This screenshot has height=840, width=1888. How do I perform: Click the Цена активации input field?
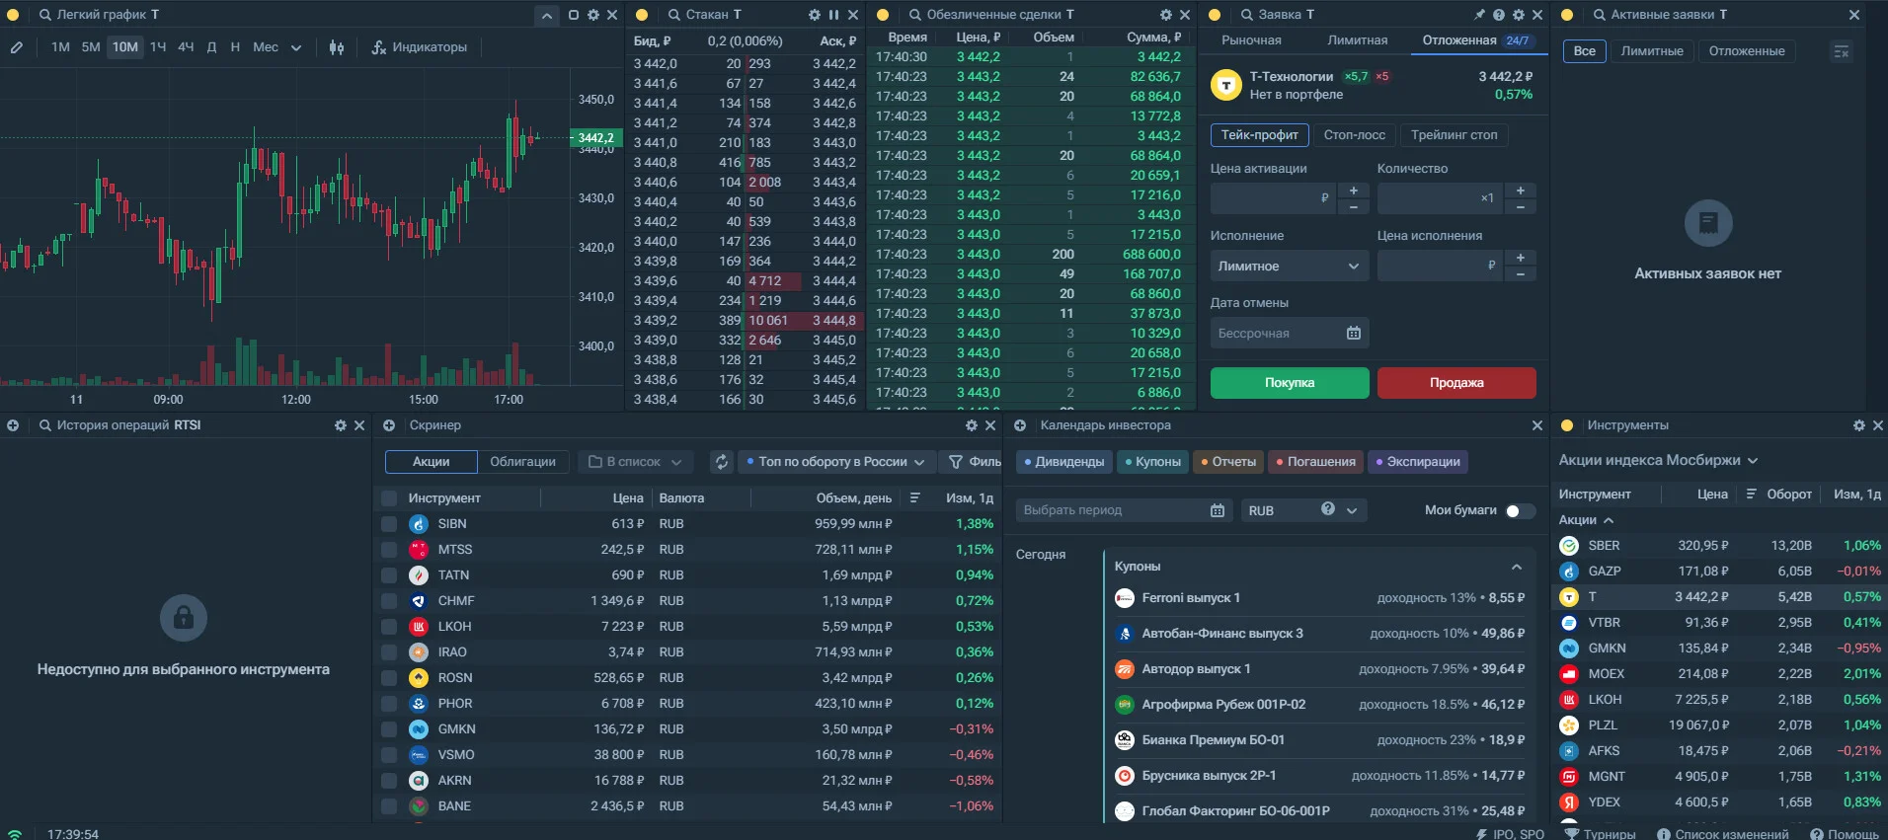coord(1273,198)
